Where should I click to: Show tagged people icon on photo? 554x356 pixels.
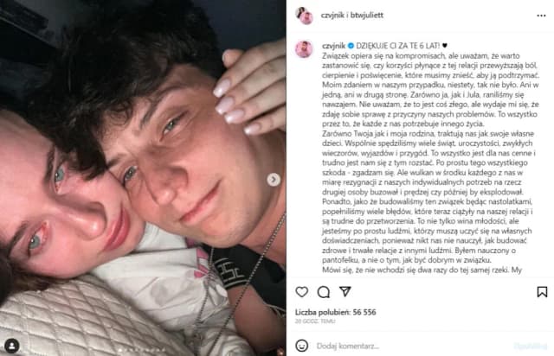12,346
